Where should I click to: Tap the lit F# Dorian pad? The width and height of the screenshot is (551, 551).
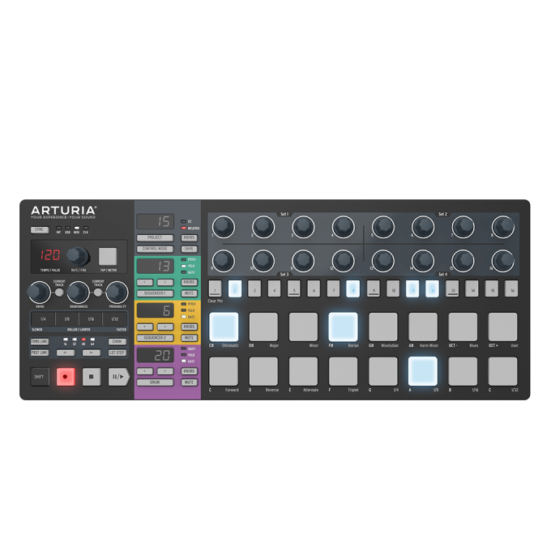pyautogui.click(x=344, y=327)
